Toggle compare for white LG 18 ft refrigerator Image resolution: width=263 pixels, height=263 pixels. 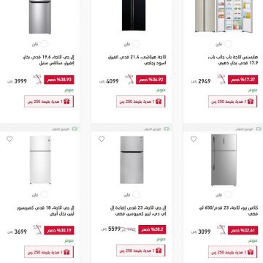(x=45, y=194)
